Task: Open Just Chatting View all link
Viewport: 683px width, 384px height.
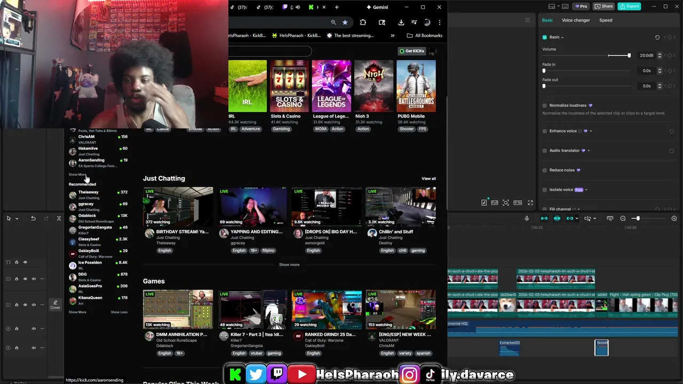Action: point(428,179)
